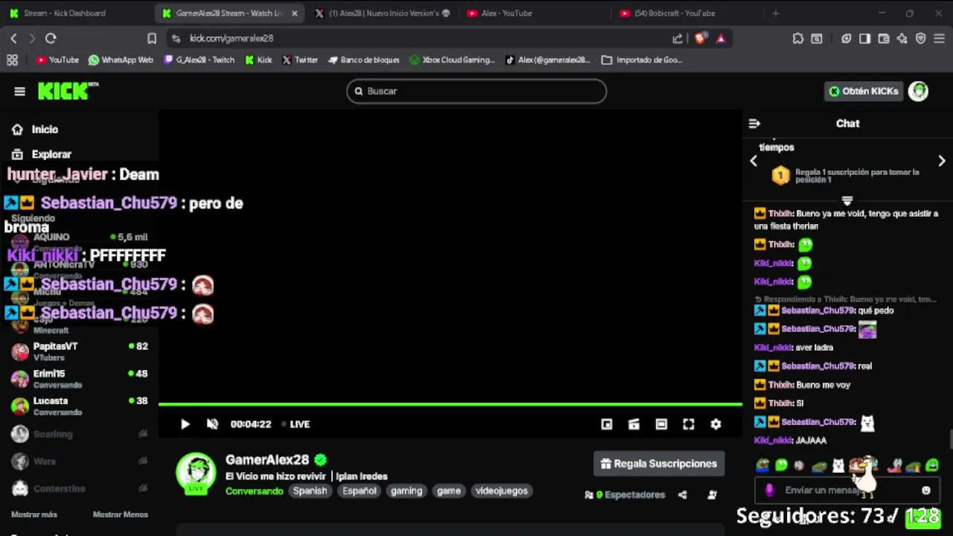Open Explorar in sidebar
This screenshot has width=953, height=536.
click(51, 154)
